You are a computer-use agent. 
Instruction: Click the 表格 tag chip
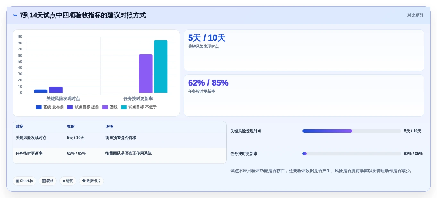tap(48, 181)
